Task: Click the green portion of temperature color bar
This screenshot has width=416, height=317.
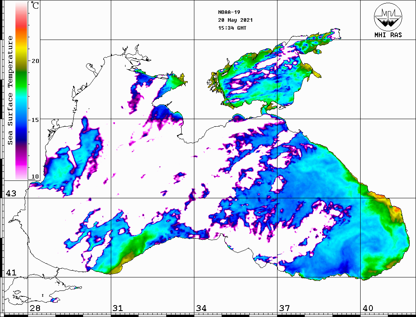Action: 21,80
